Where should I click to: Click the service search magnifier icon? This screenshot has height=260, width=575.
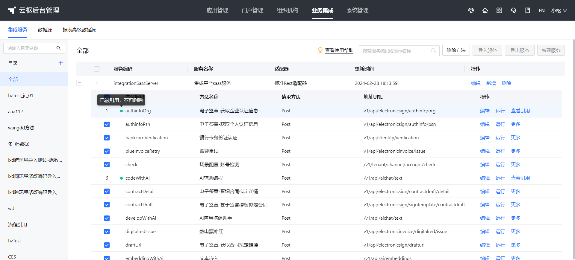(433, 51)
